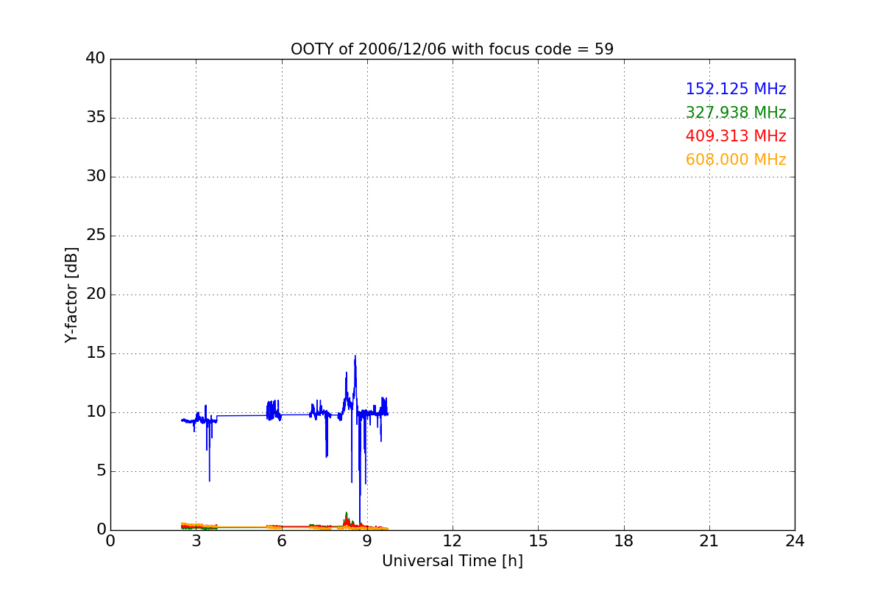Viewport: 883px width, 589px height.
Task: Click the x-axis tick label 9
Action: coord(367,540)
